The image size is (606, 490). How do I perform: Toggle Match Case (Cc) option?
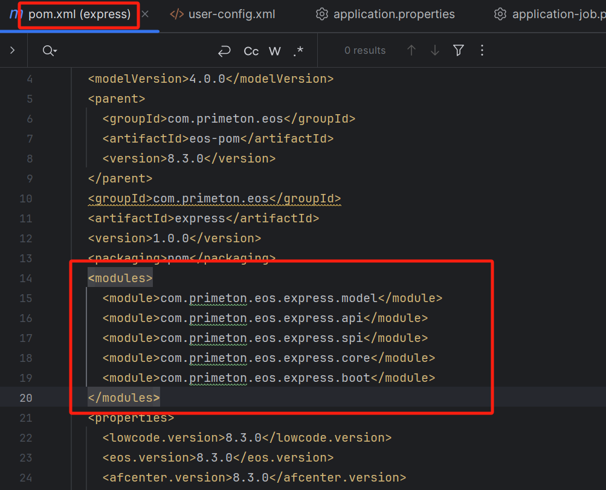[251, 51]
